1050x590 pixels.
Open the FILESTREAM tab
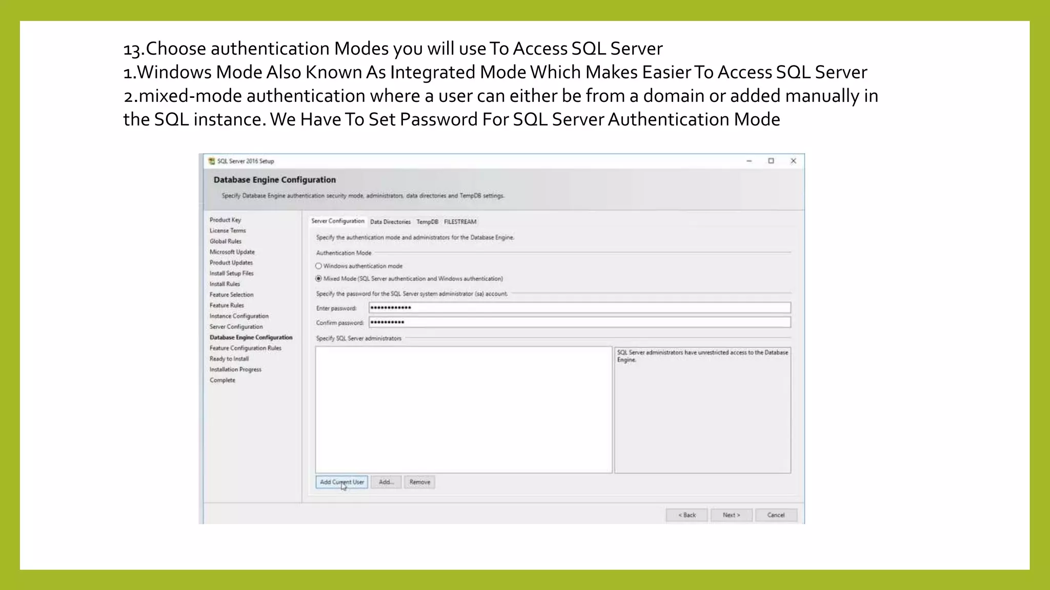point(460,222)
